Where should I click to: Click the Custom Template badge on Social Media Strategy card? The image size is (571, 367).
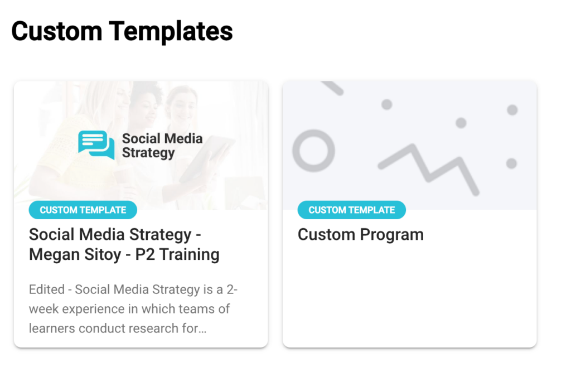click(x=83, y=210)
